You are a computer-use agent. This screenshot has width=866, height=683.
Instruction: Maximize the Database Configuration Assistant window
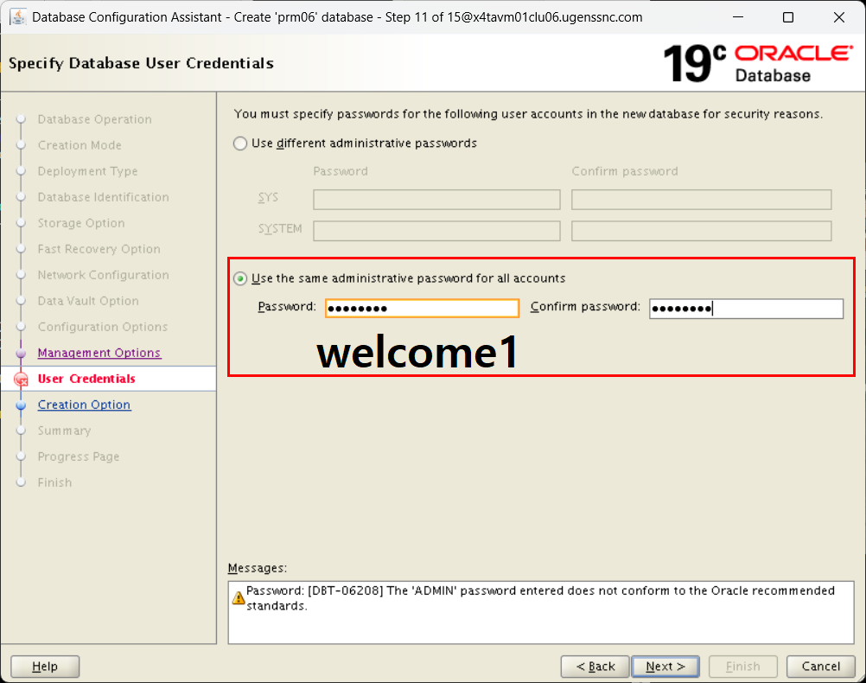tap(788, 17)
